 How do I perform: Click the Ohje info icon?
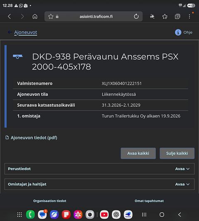[x=178, y=32]
